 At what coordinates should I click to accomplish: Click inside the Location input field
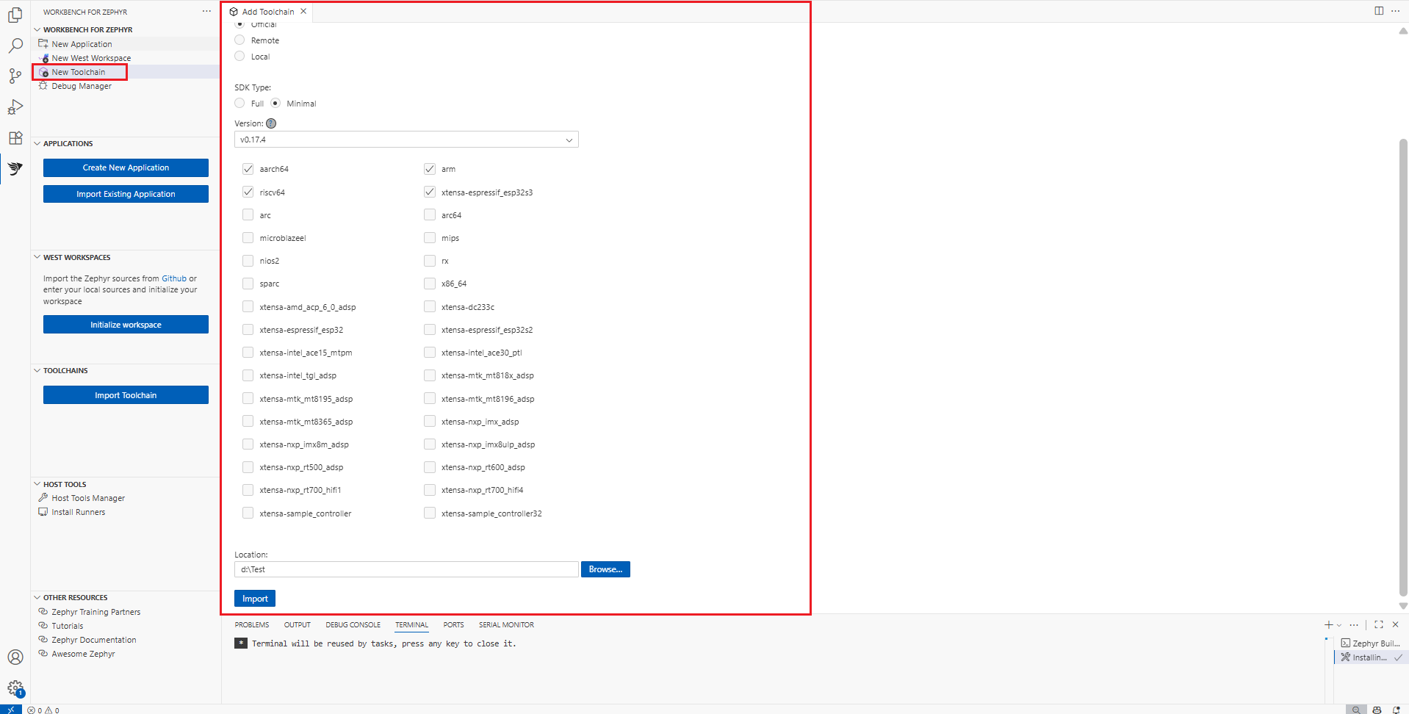pos(406,569)
